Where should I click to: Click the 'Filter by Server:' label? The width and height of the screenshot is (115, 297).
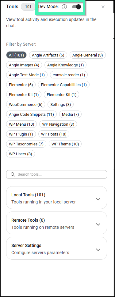point(21,44)
